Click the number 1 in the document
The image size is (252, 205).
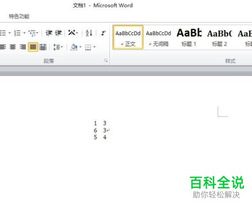pyautogui.click(x=95, y=123)
